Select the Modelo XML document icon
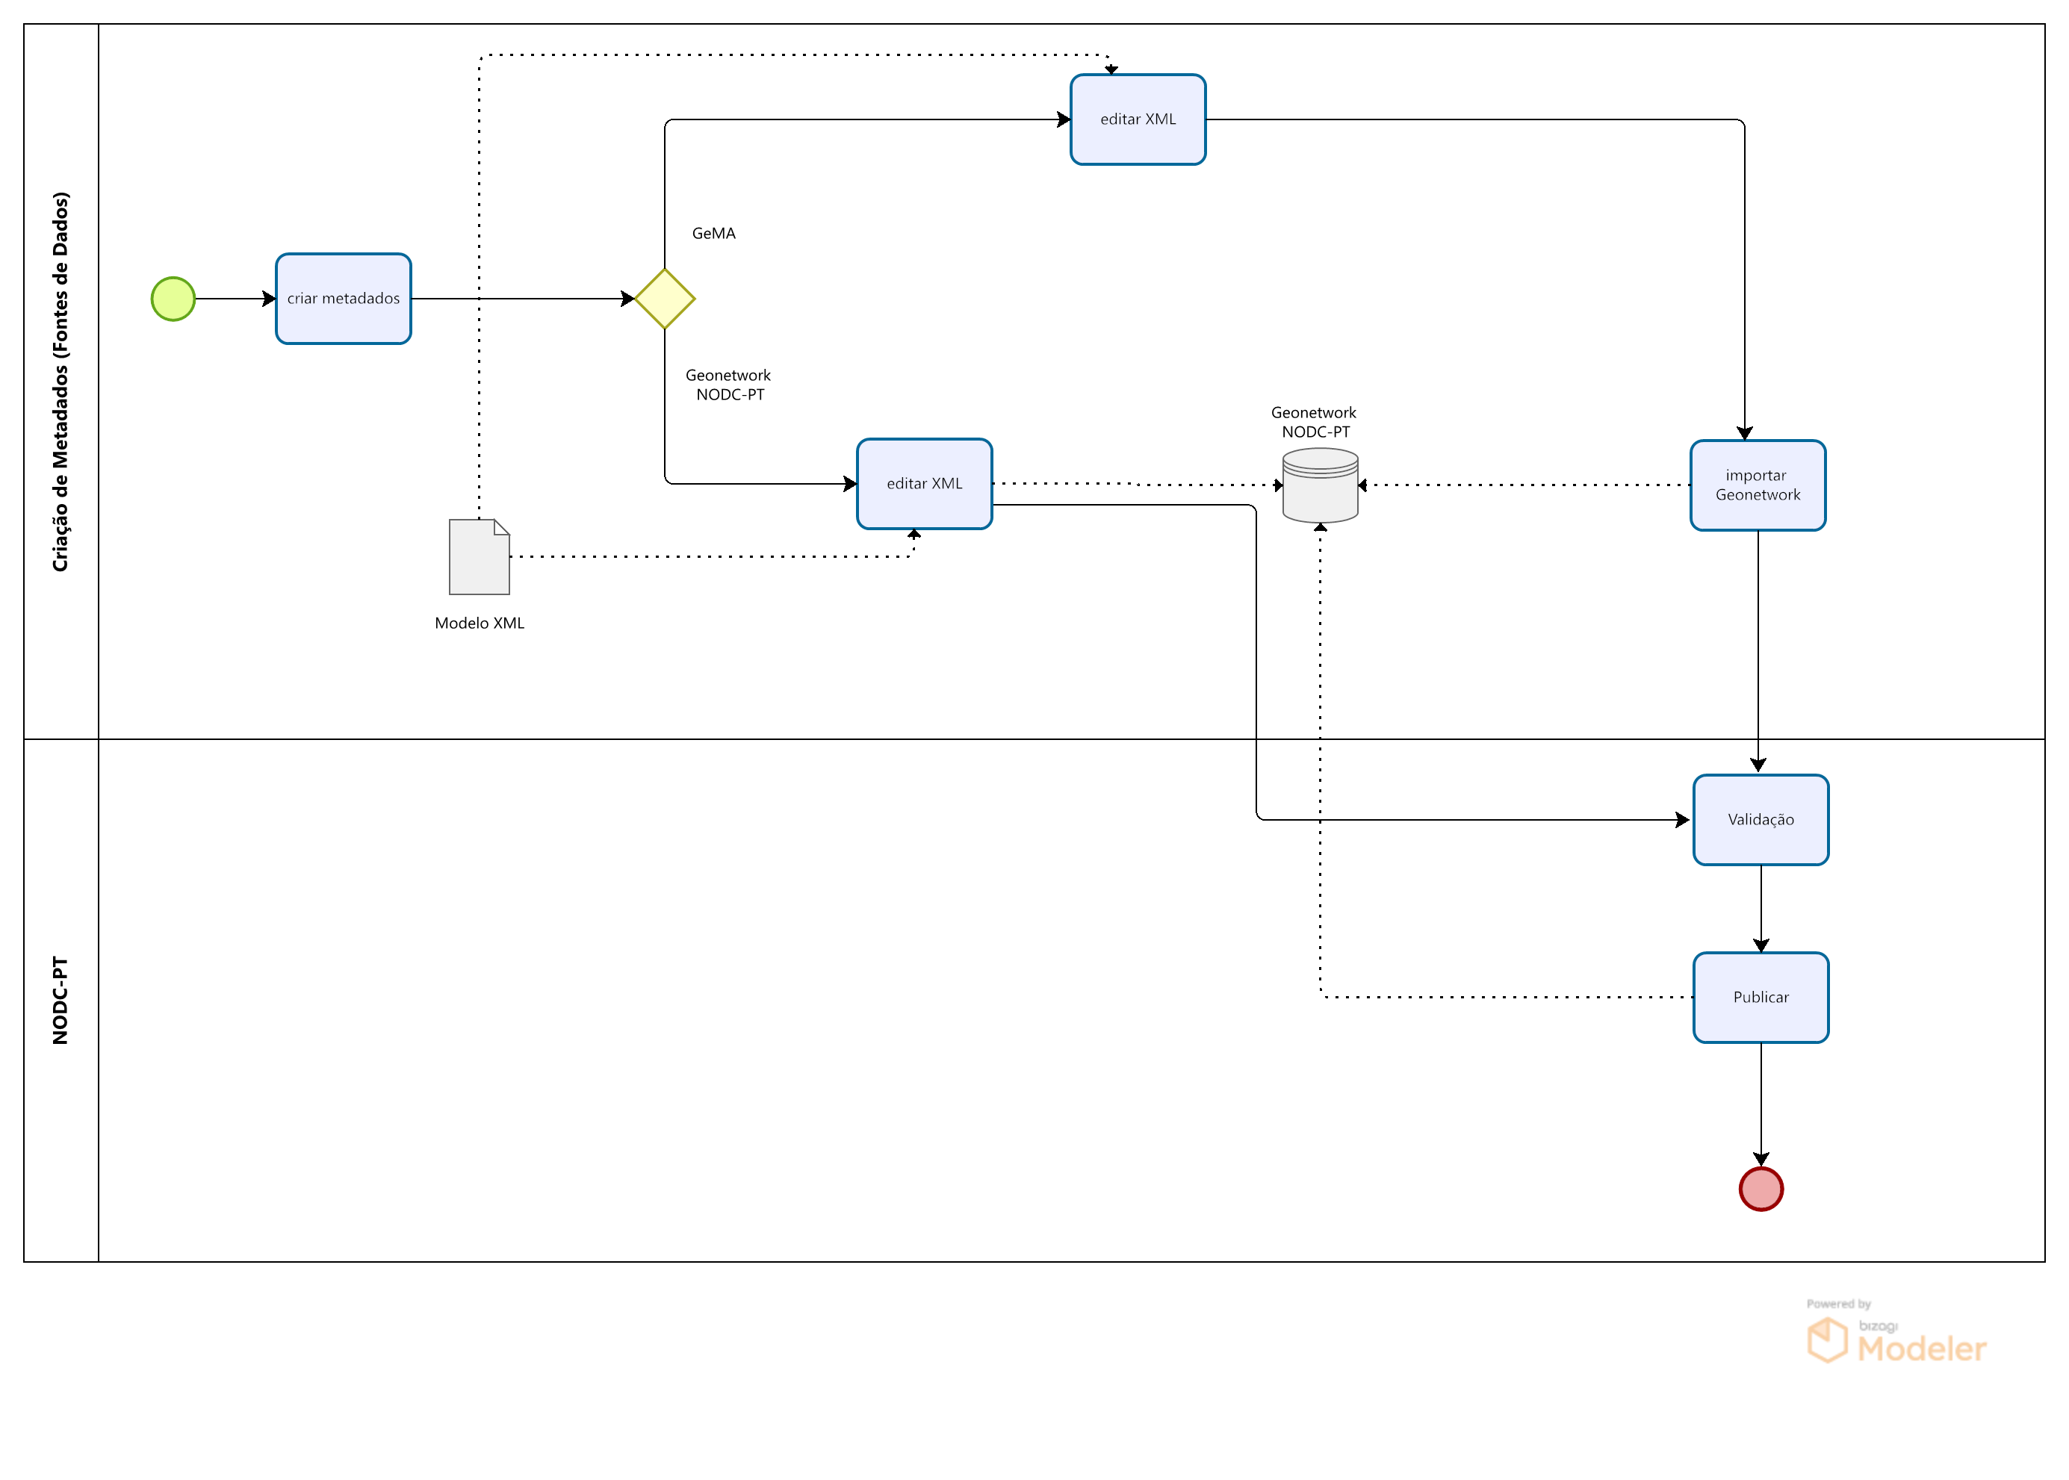This screenshot has height=1480, width=2069. 479,557
